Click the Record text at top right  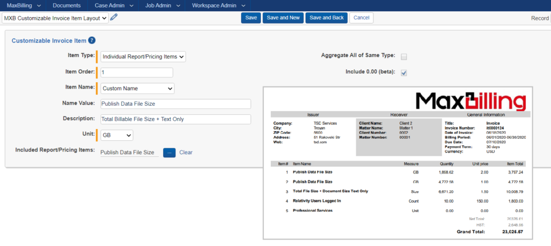click(x=540, y=18)
